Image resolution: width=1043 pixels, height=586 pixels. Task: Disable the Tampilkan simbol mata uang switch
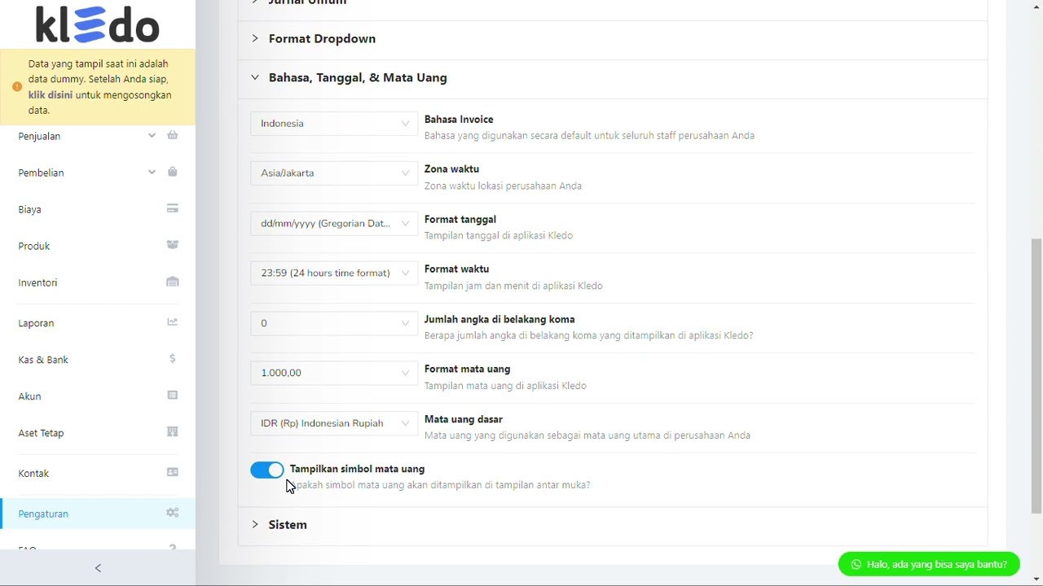tap(267, 470)
